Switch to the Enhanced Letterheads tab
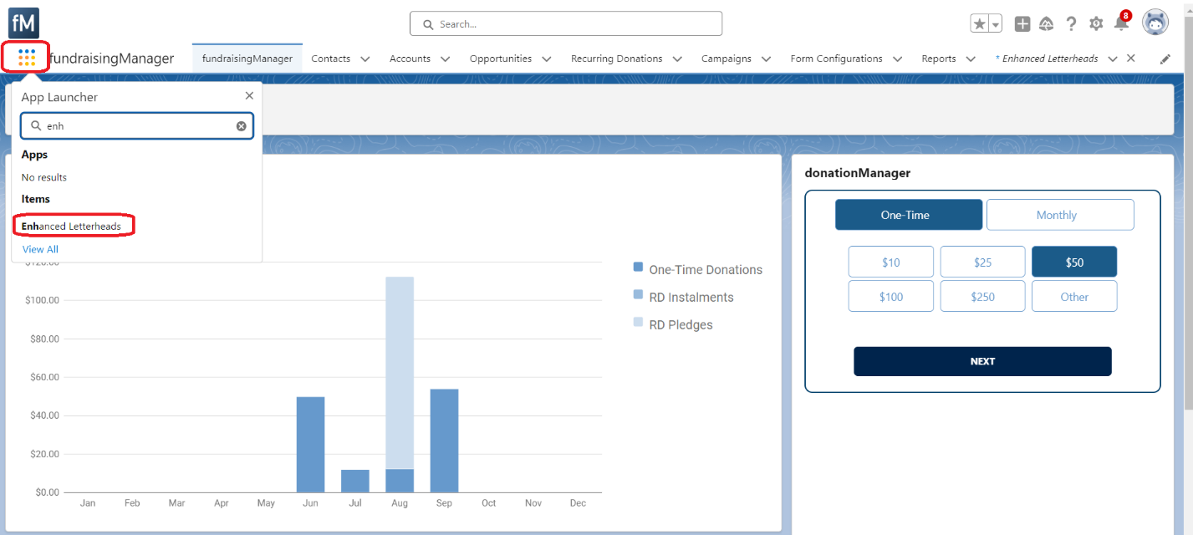Image resolution: width=1193 pixels, height=535 pixels. pos(1046,59)
